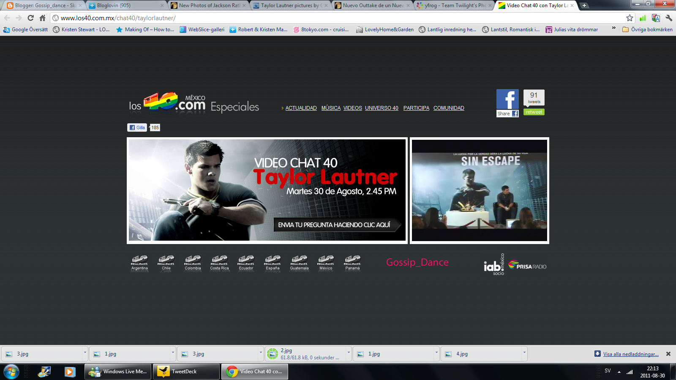676x380 pixels.
Task: Expand the second 1.jpg download menu arrow
Action: pos(436,353)
